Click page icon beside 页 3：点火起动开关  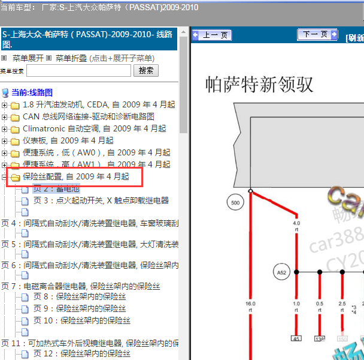[25, 201]
